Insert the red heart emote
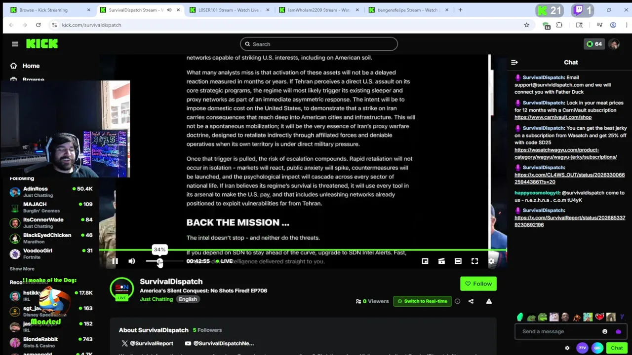Screen dimensions: 632x355 pos(599,317)
